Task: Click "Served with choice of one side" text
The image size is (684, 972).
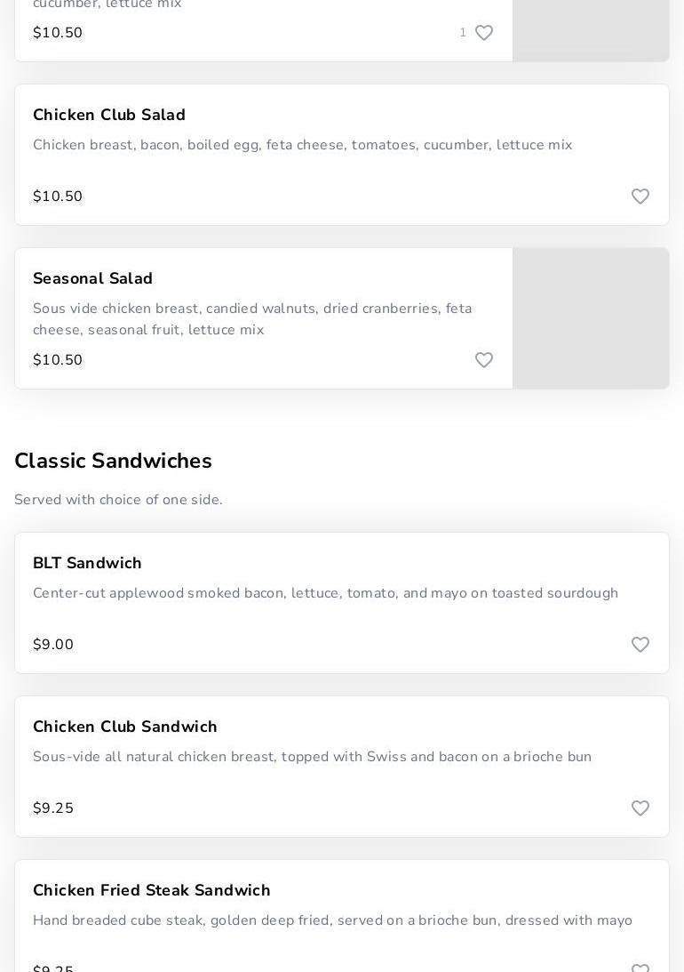Action: tap(118, 501)
